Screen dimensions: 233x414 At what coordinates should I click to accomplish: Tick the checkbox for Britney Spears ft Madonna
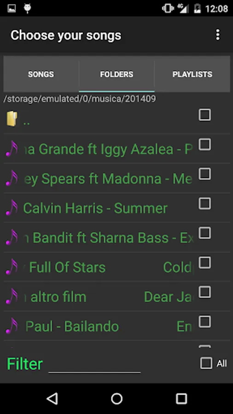(x=205, y=174)
